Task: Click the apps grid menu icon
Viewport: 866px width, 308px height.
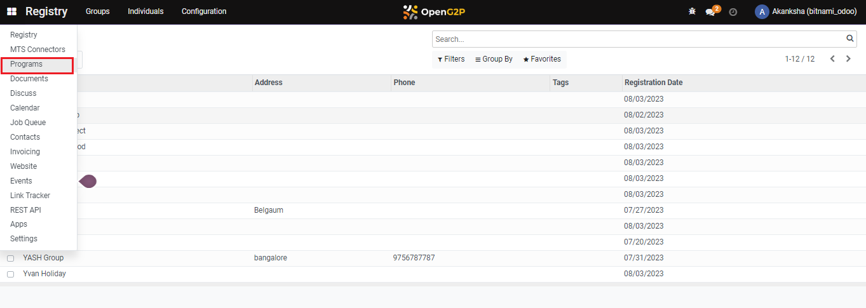Action: coord(12,11)
